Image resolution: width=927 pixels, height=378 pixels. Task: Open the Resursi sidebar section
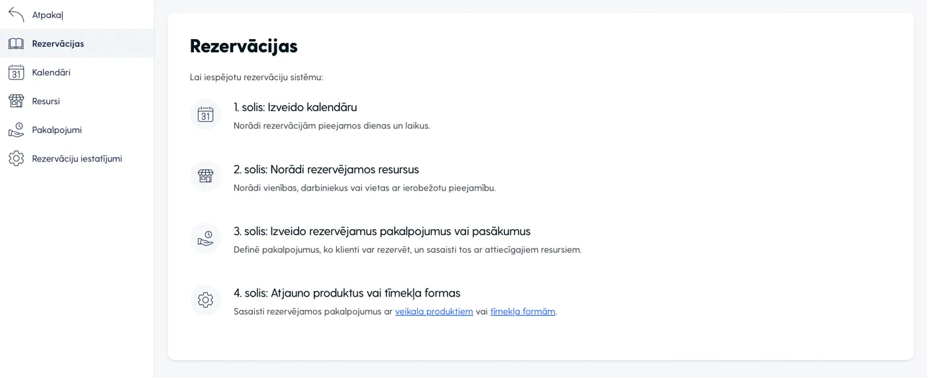pyautogui.click(x=46, y=101)
